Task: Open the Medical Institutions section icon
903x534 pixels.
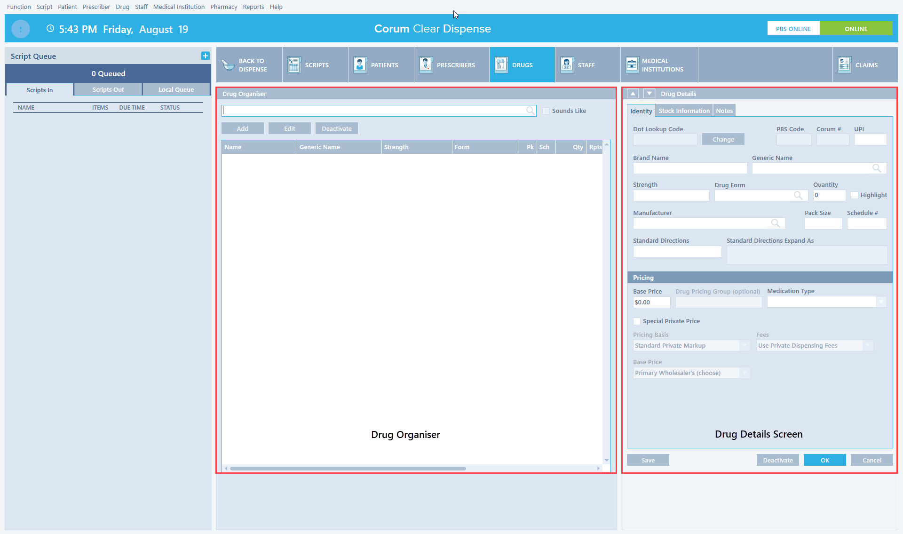Action: click(632, 65)
